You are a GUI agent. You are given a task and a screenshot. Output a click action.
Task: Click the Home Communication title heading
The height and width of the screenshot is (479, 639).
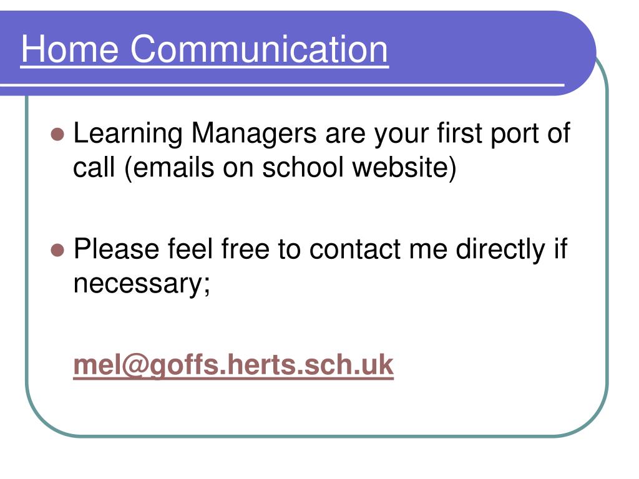tap(204, 49)
